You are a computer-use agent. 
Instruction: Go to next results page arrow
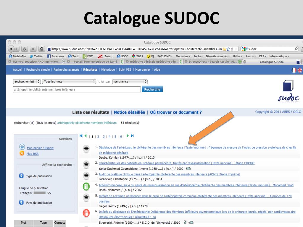click(128, 136)
